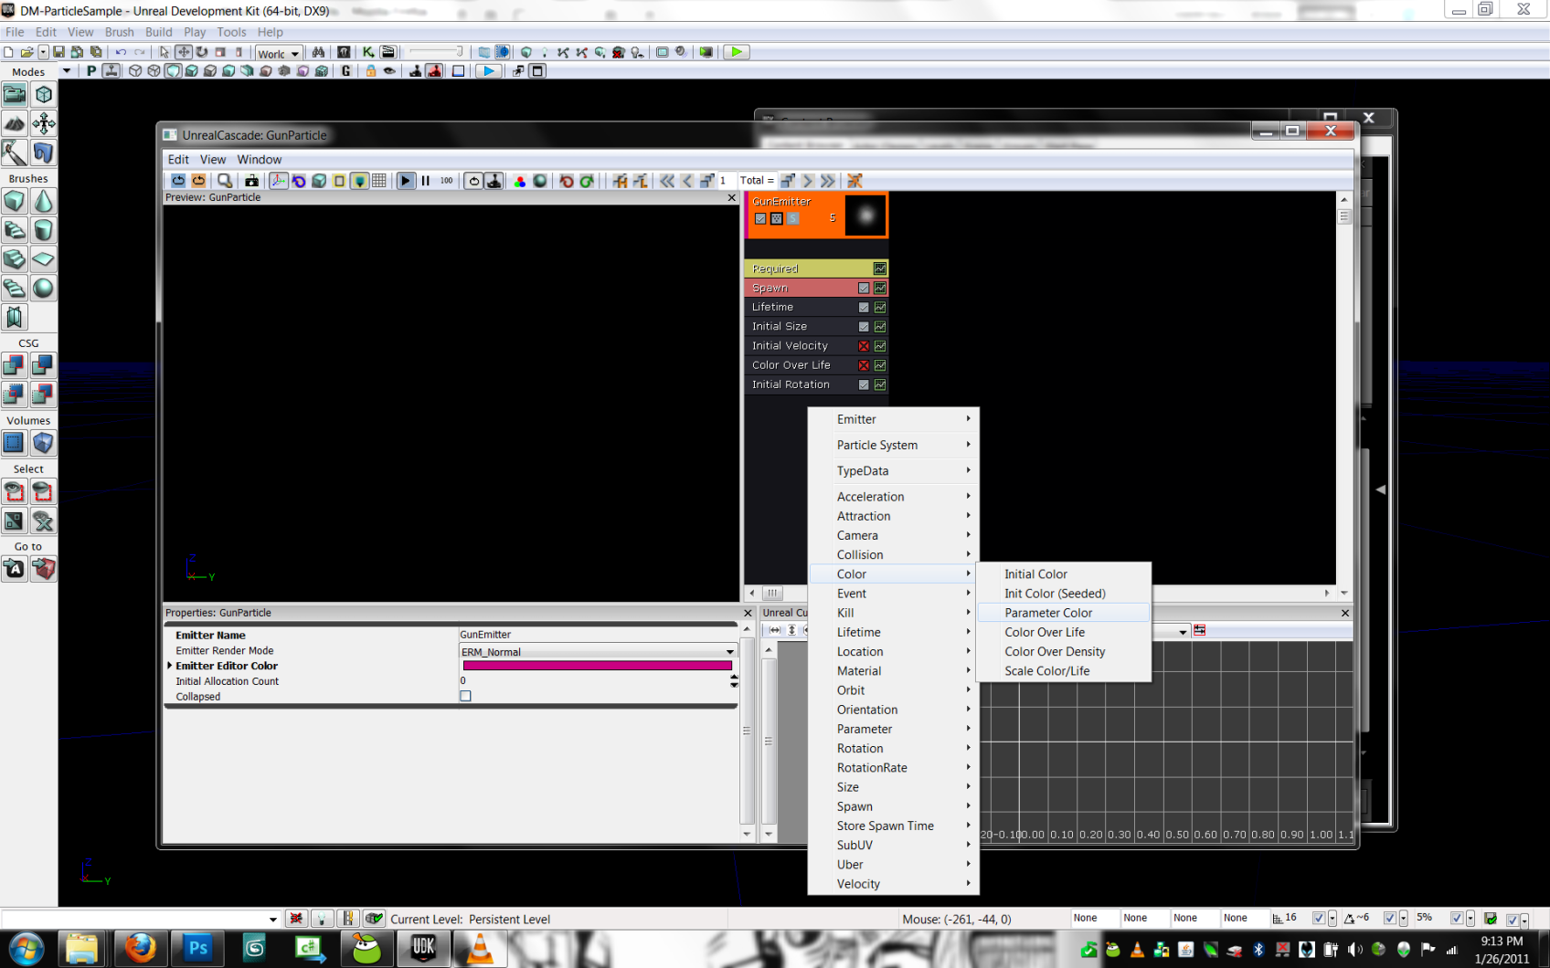Screen dimensions: 1550x968
Task: Click the magnifier icon in Cascade toolbar
Action: tap(225, 181)
